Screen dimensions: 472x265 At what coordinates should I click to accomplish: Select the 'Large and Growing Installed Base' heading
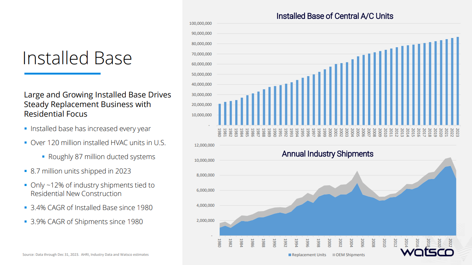pos(98,104)
